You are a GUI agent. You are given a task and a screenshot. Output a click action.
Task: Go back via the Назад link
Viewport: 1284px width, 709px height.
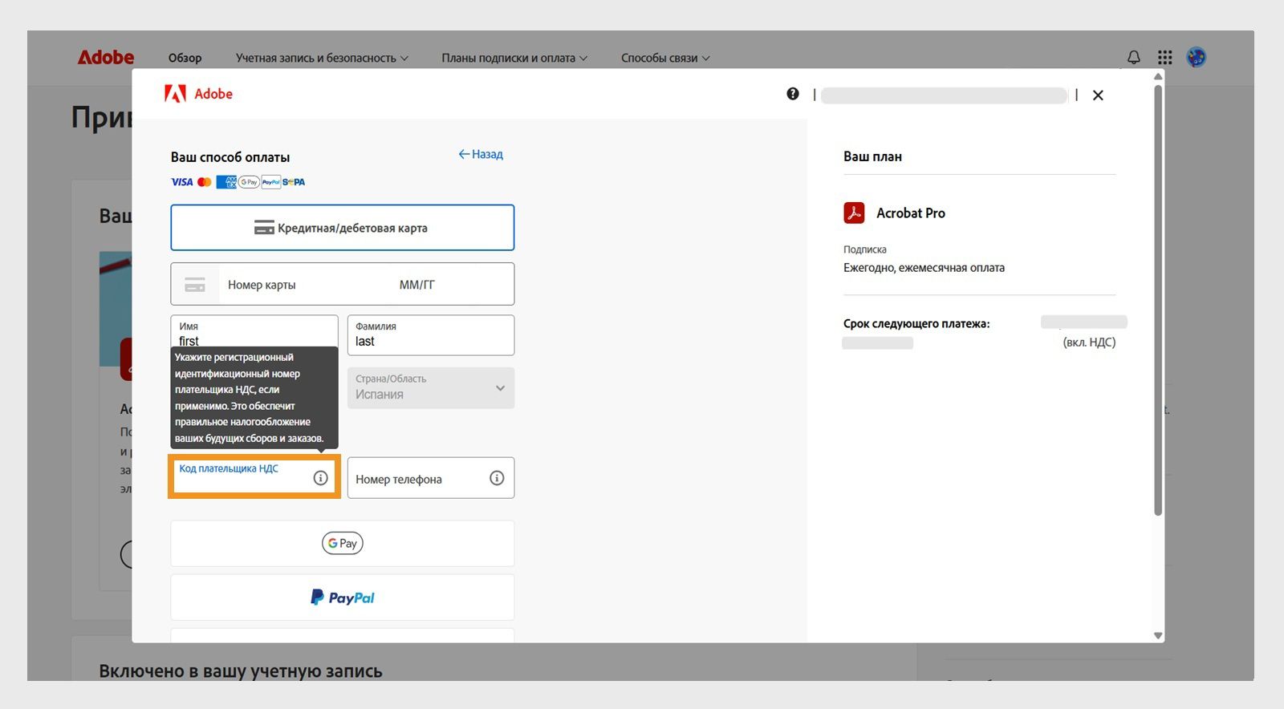point(481,154)
